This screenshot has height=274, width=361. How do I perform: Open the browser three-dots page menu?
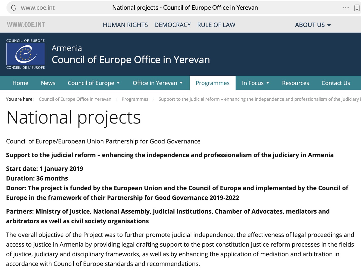[x=346, y=8]
